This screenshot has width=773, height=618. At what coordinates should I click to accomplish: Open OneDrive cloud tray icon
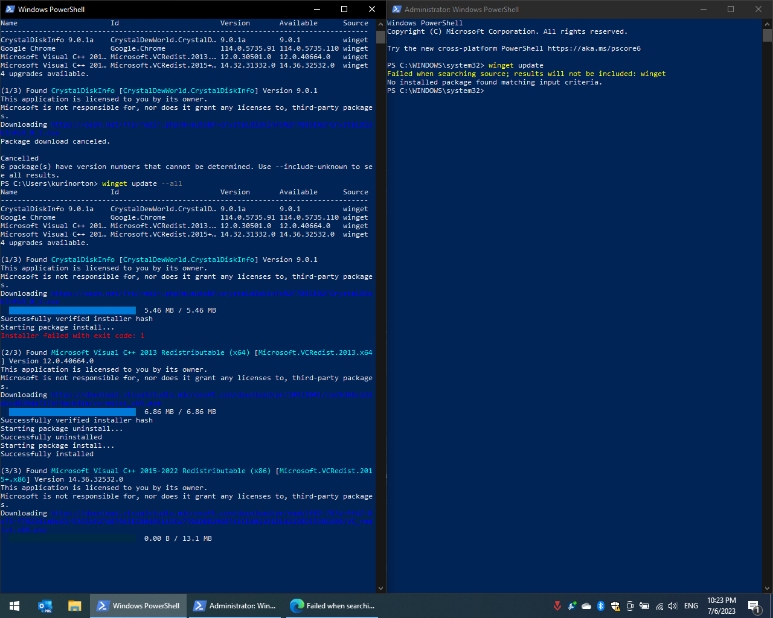click(586, 606)
